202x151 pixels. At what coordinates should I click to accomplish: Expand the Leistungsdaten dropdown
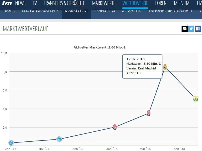[x=40, y=10]
